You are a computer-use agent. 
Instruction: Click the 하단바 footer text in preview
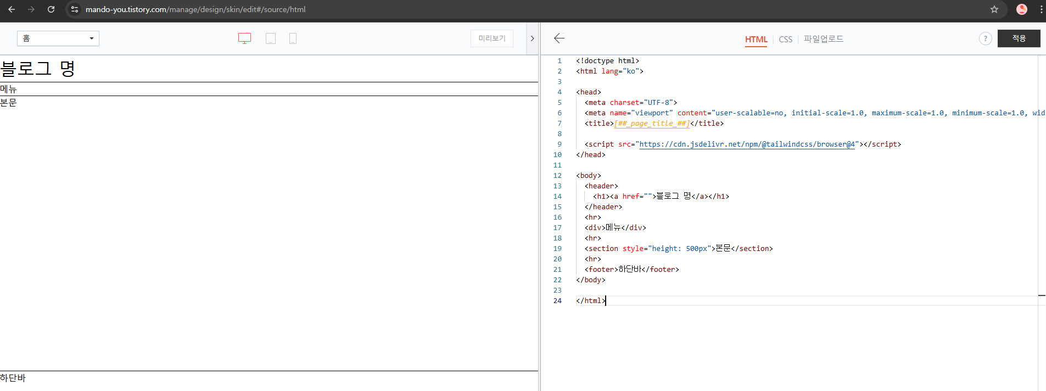(x=13, y=378)
